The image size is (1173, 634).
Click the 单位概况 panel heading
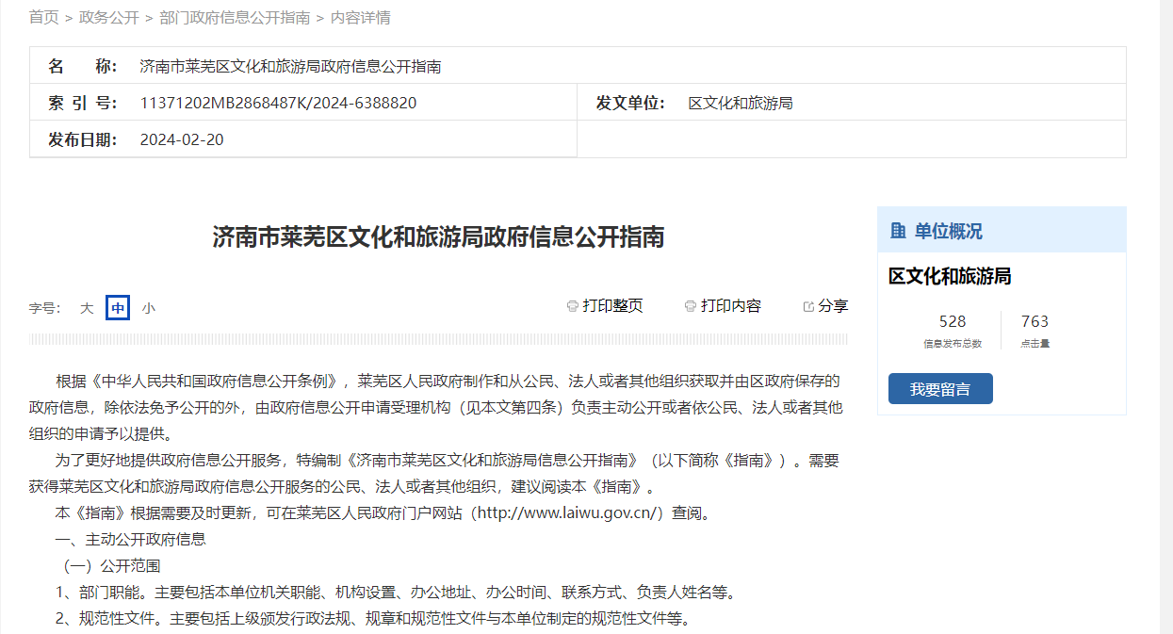pos(948,231)
